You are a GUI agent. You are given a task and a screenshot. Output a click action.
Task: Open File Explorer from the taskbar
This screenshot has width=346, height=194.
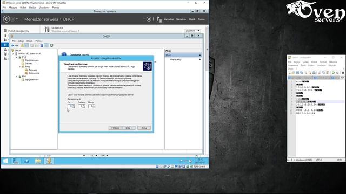pyautogui.click(x=38, y=161)
